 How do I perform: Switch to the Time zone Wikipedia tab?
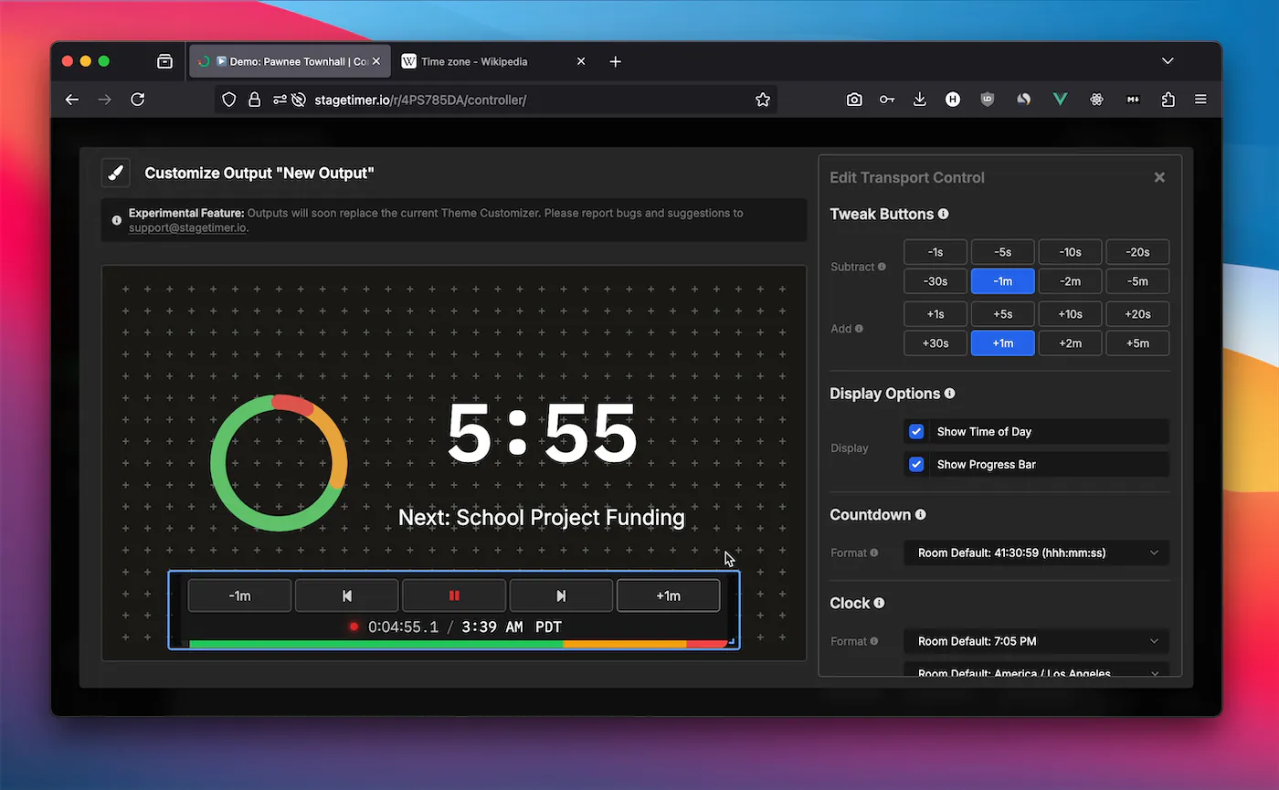(x=475, y=61)
